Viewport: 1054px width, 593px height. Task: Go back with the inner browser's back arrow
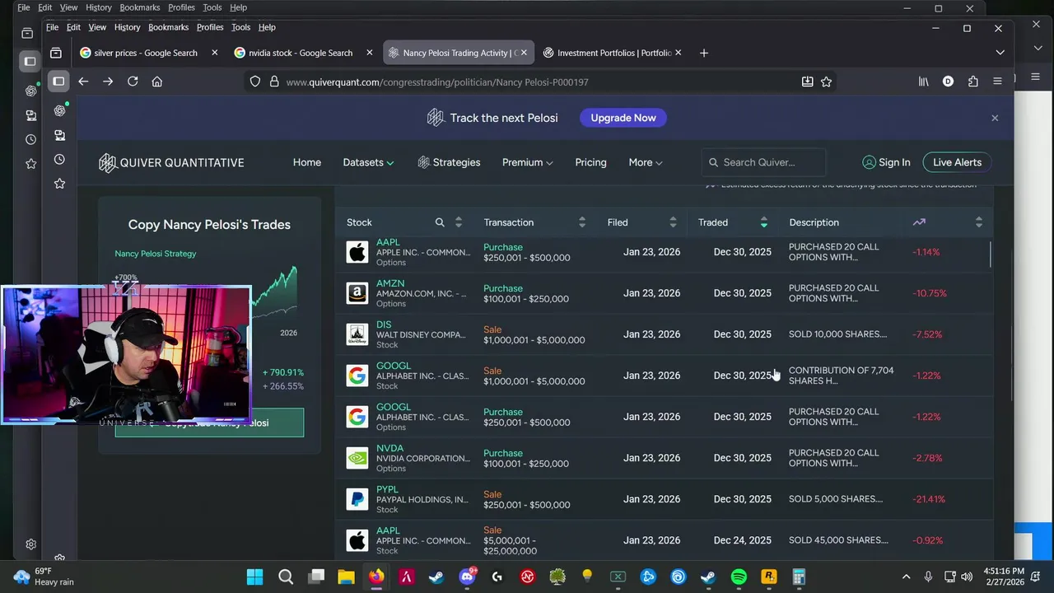83,82
